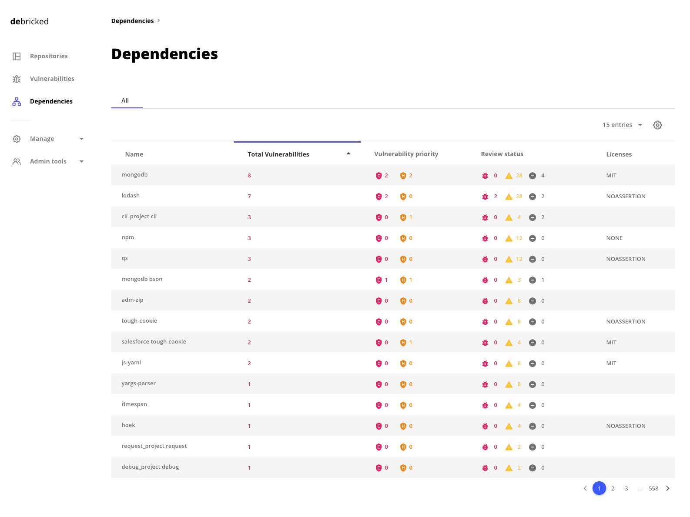The image size is (690, 517).
Task: Click the red bug icon in adm-zip row
Action: 485,301
